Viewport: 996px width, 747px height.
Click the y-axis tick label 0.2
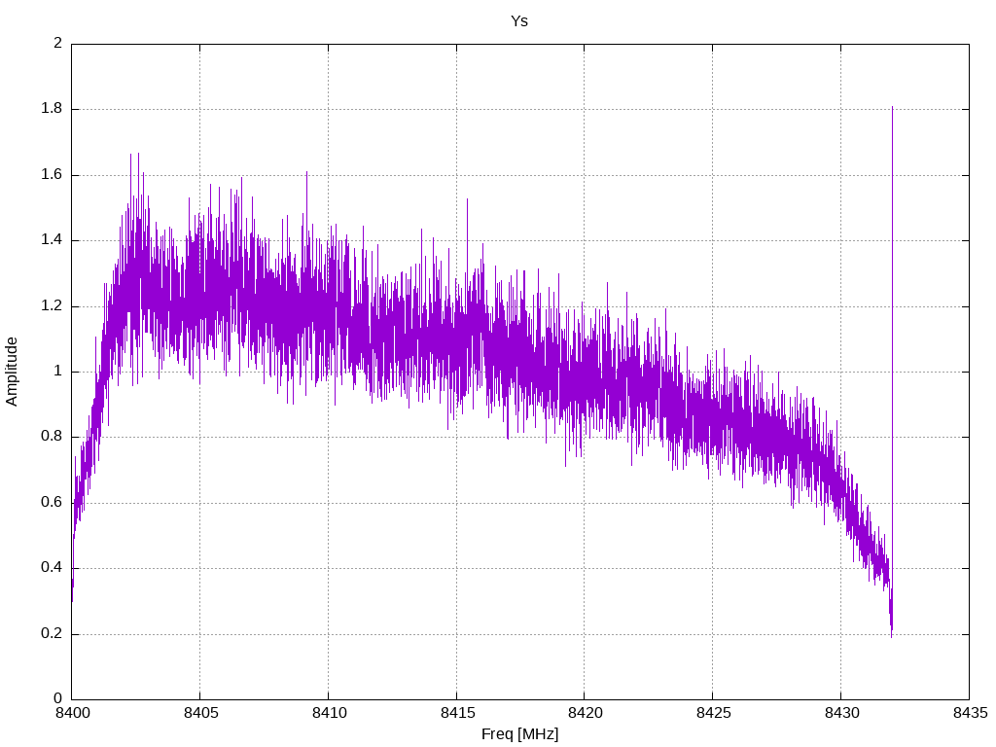coord(52,633)
